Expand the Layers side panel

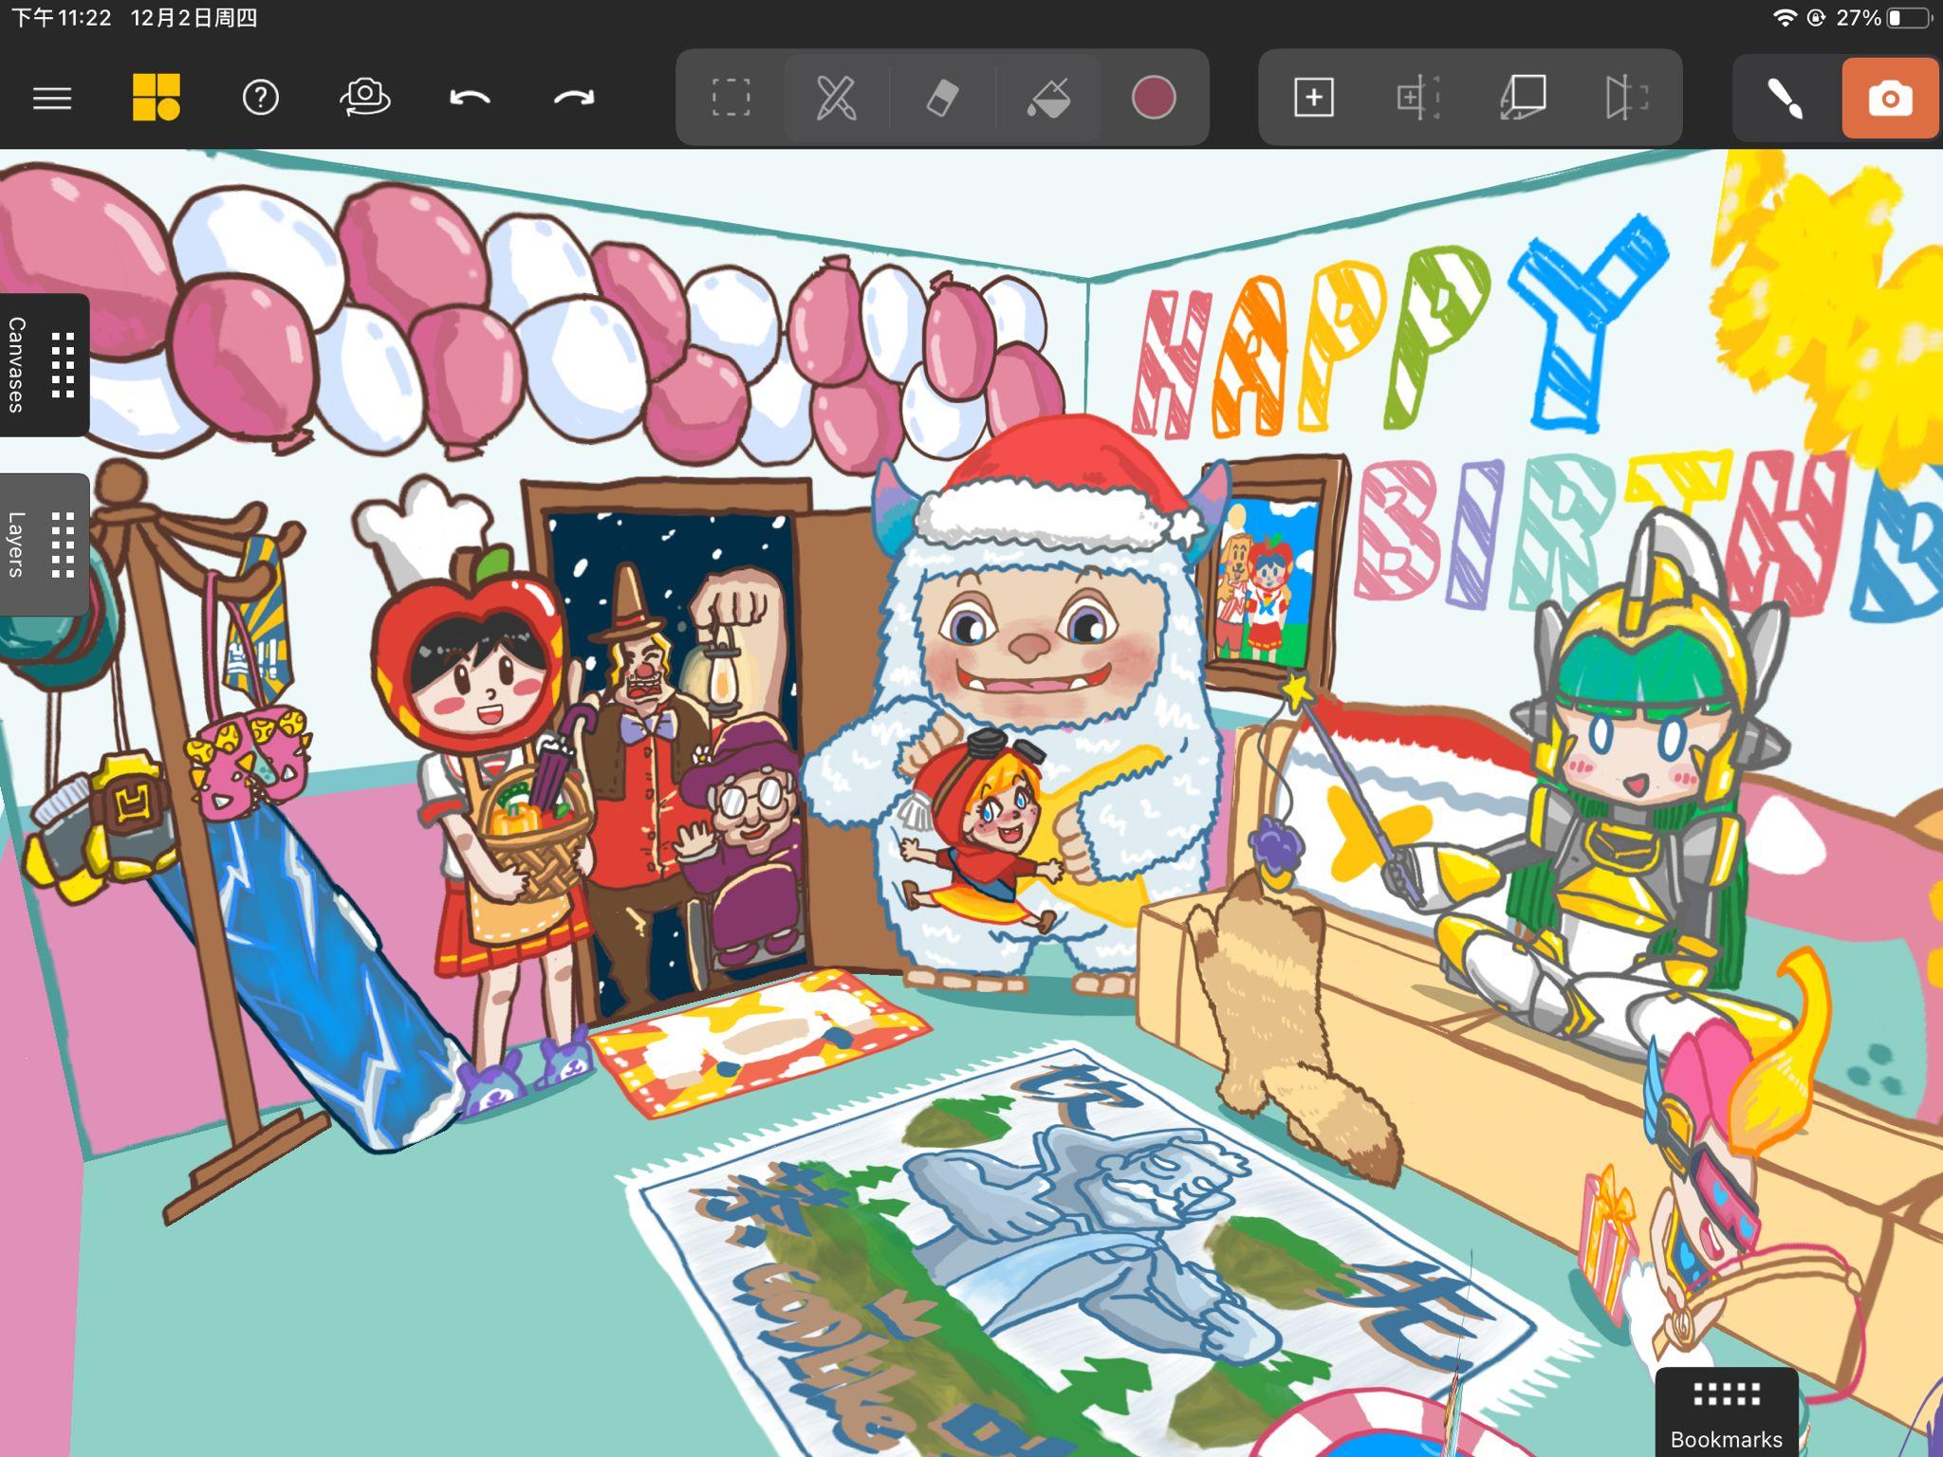(44, 544)
